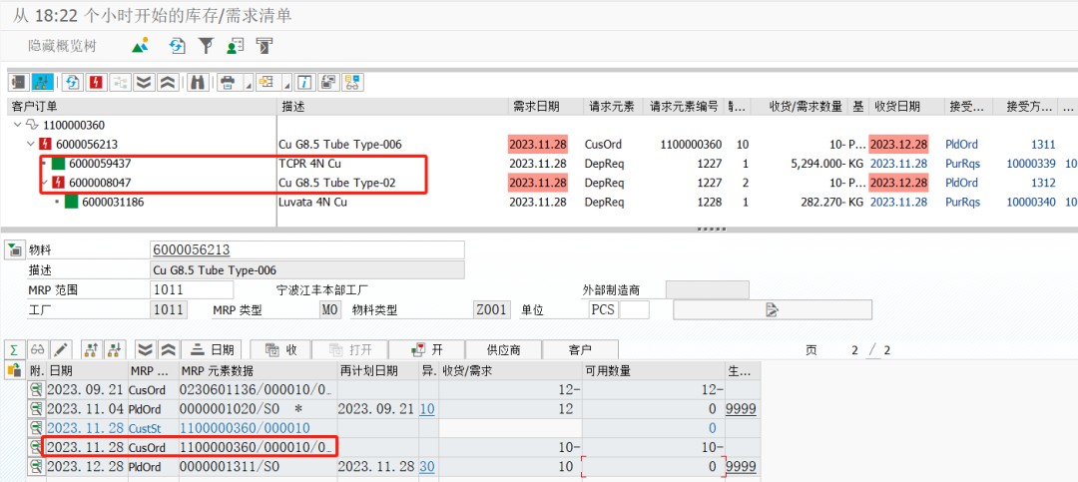
Task: Click the glasses display-list icon in tree toolbar
Action: click(x=352, y=83)
